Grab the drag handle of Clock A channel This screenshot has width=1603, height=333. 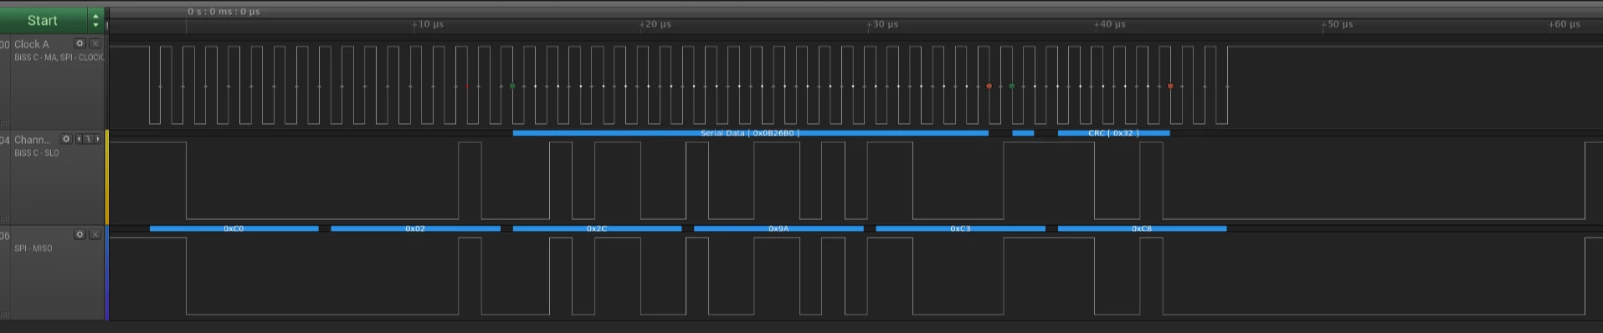(x=5, y=123)
